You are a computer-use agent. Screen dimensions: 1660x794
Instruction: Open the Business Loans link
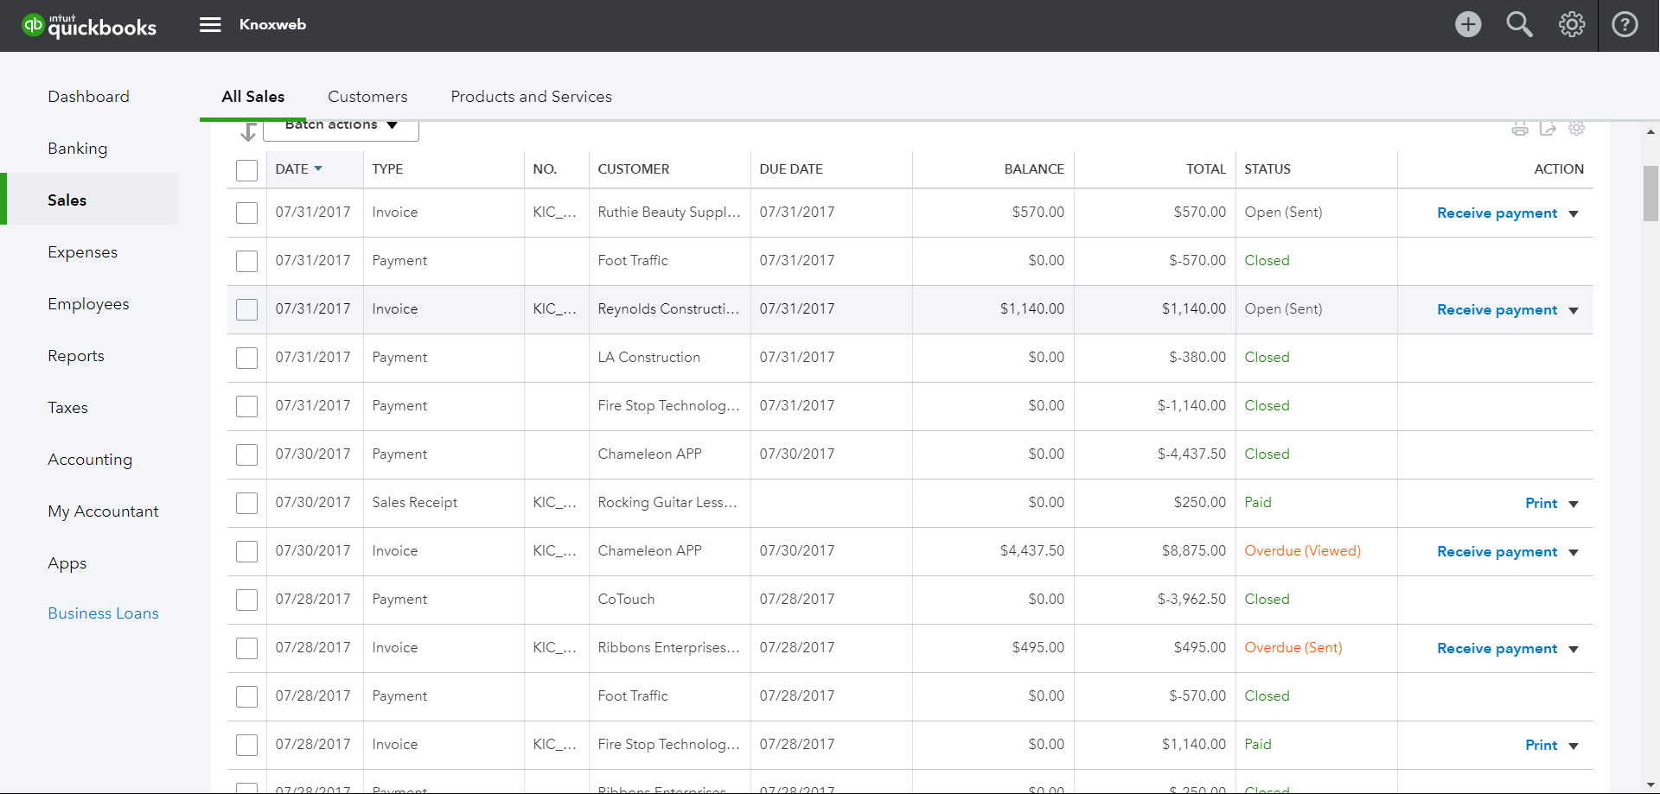(103, 613)
